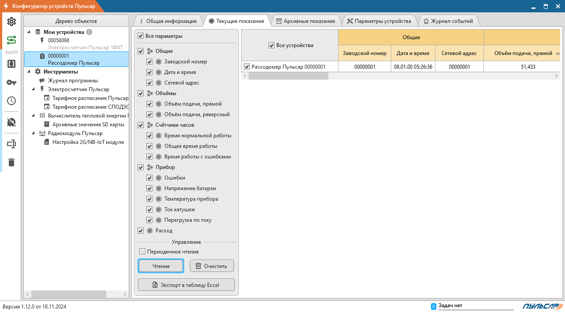Click the Пульсар logo in status bar
The height and width of the screenshot is (312, 565).
[x=543, y=306]
